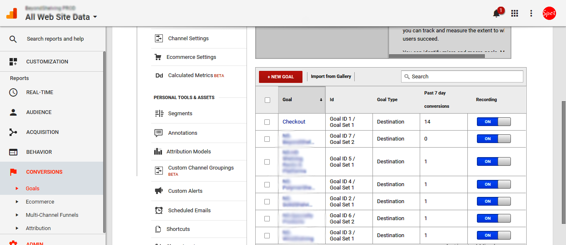Image resolution: width=566 pixels, height=245 pixels.
Task: Check the Checkout goal row checkbox
Action: 267,122
